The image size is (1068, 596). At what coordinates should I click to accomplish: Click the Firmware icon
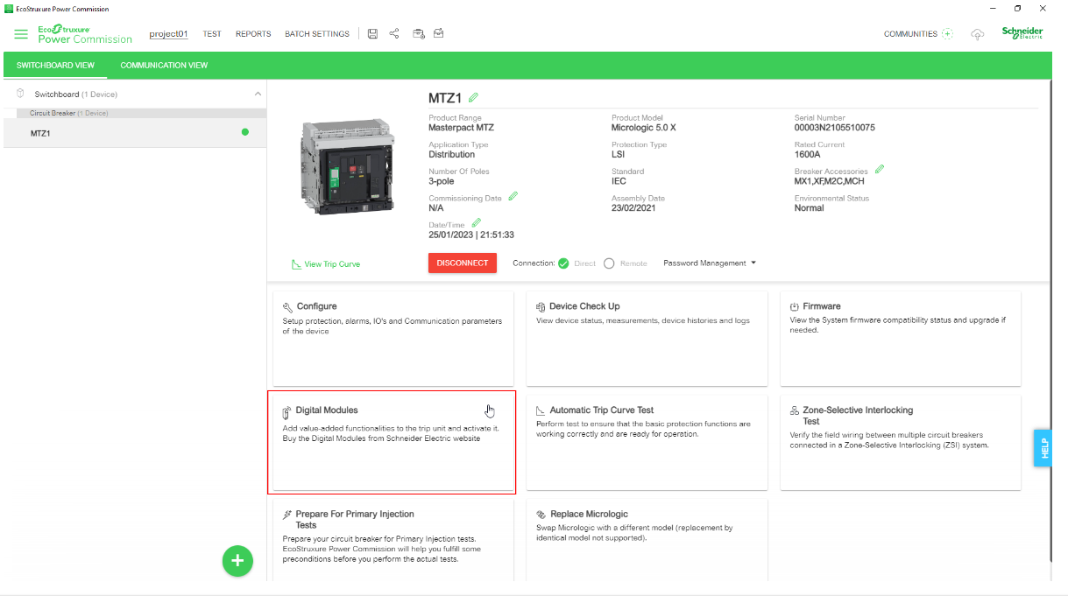click(x=794, y=307)
